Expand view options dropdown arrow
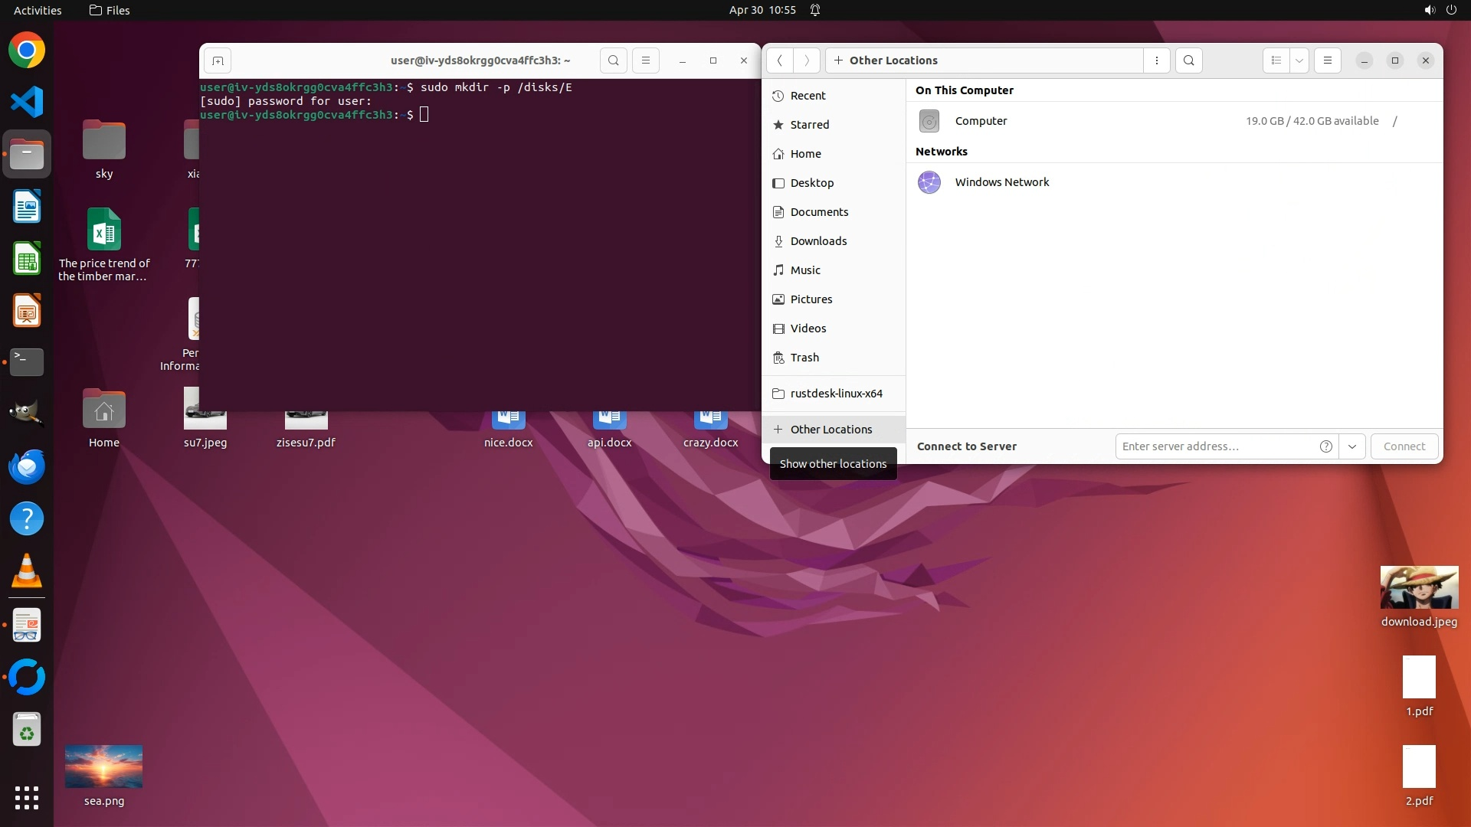This screenshot has width=1471, height=827. (1299, 60)
